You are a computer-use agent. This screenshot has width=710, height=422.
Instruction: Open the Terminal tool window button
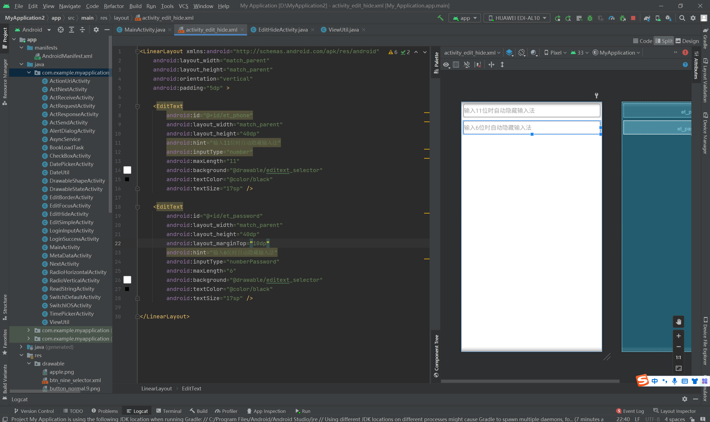(x=169, y=411)
